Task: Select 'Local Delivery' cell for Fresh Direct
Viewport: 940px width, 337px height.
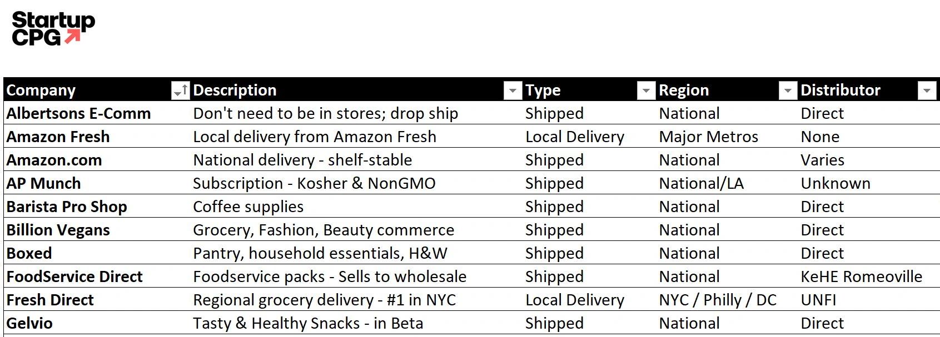Action: (x=575, y=300)
